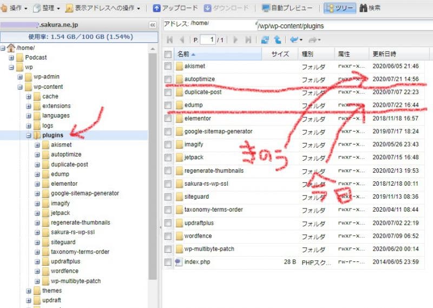The image size is (433, 308).
Task: Check the akismet folder checkbox
Action: pos(168,66)
